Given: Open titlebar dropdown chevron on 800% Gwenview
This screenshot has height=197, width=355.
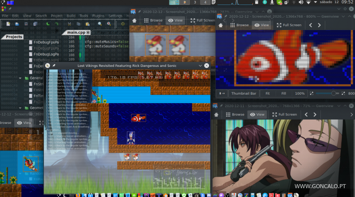Looking at the screenshot, I should (x=343, y=16).
